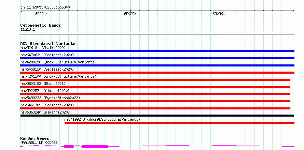Click the nsv6458120 (Sedlazeck2020) label
This screenshot has height=150, width=304.
click(47, 69)
